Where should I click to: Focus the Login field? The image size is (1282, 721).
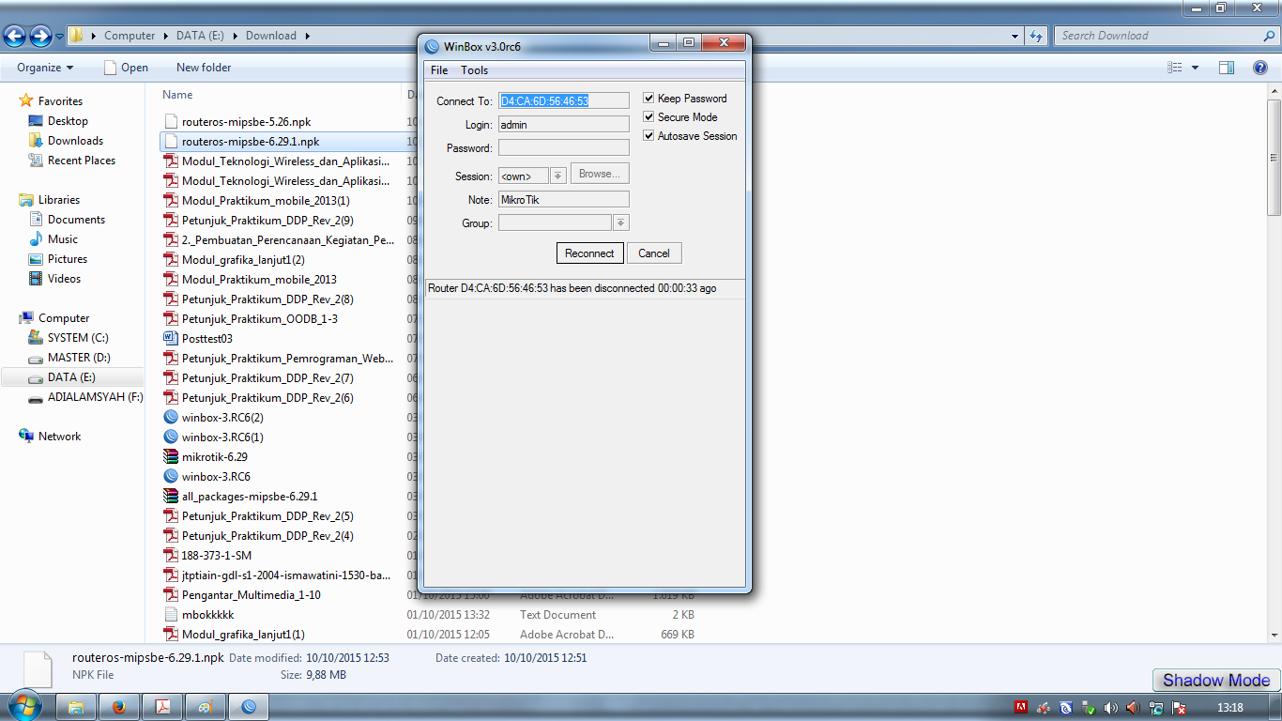tap(563, 124)
